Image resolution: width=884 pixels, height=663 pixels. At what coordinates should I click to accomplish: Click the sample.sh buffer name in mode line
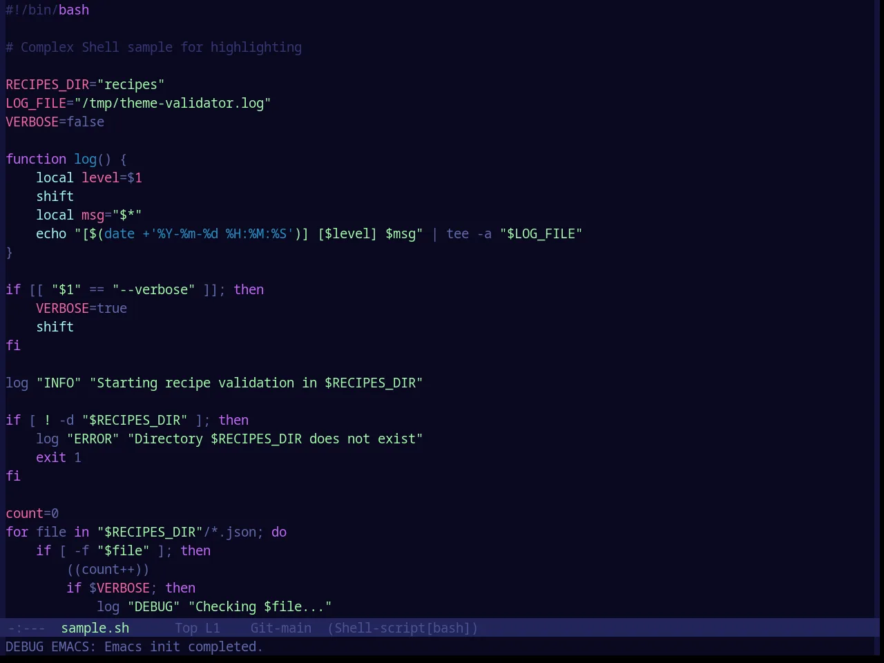point(95,628)
